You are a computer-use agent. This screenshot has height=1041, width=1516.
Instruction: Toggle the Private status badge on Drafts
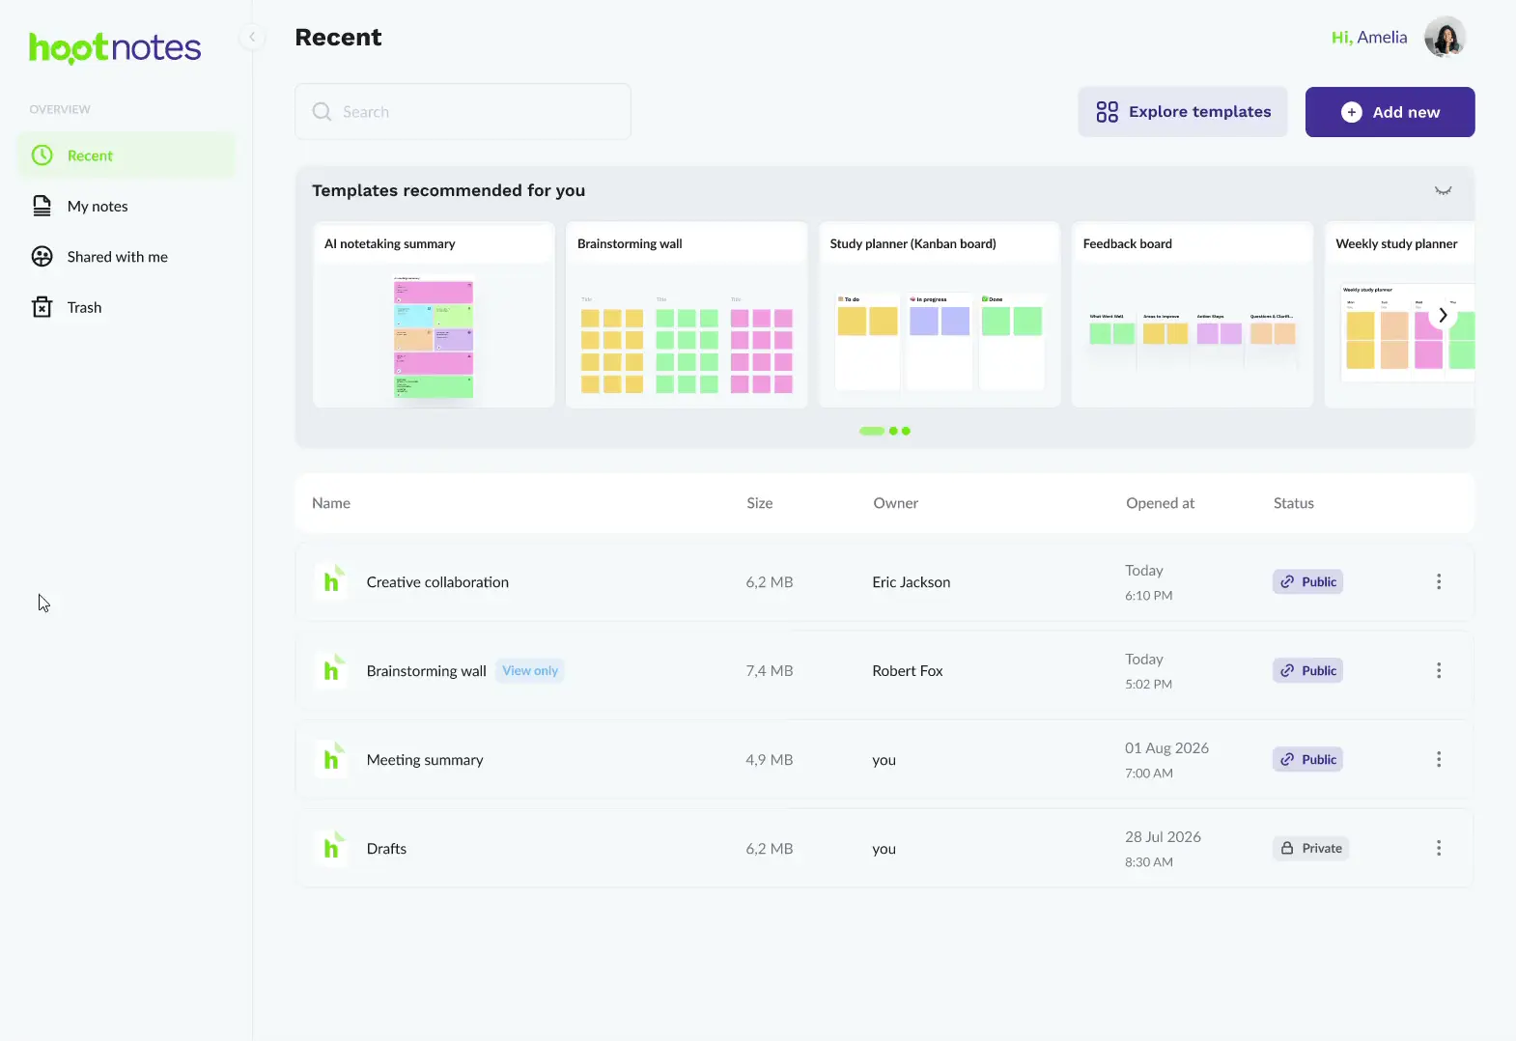1310,848
